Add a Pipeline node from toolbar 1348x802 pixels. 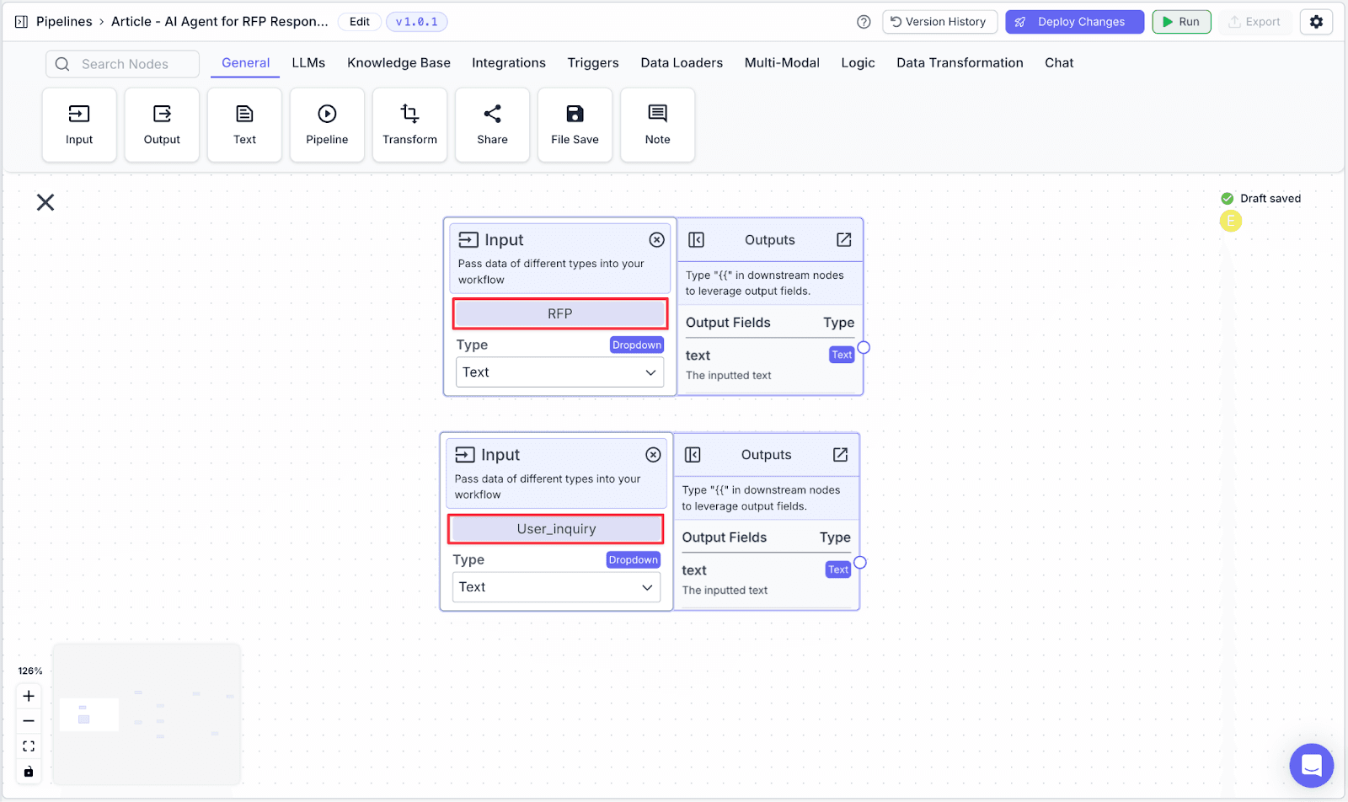(x=327, y=125)
